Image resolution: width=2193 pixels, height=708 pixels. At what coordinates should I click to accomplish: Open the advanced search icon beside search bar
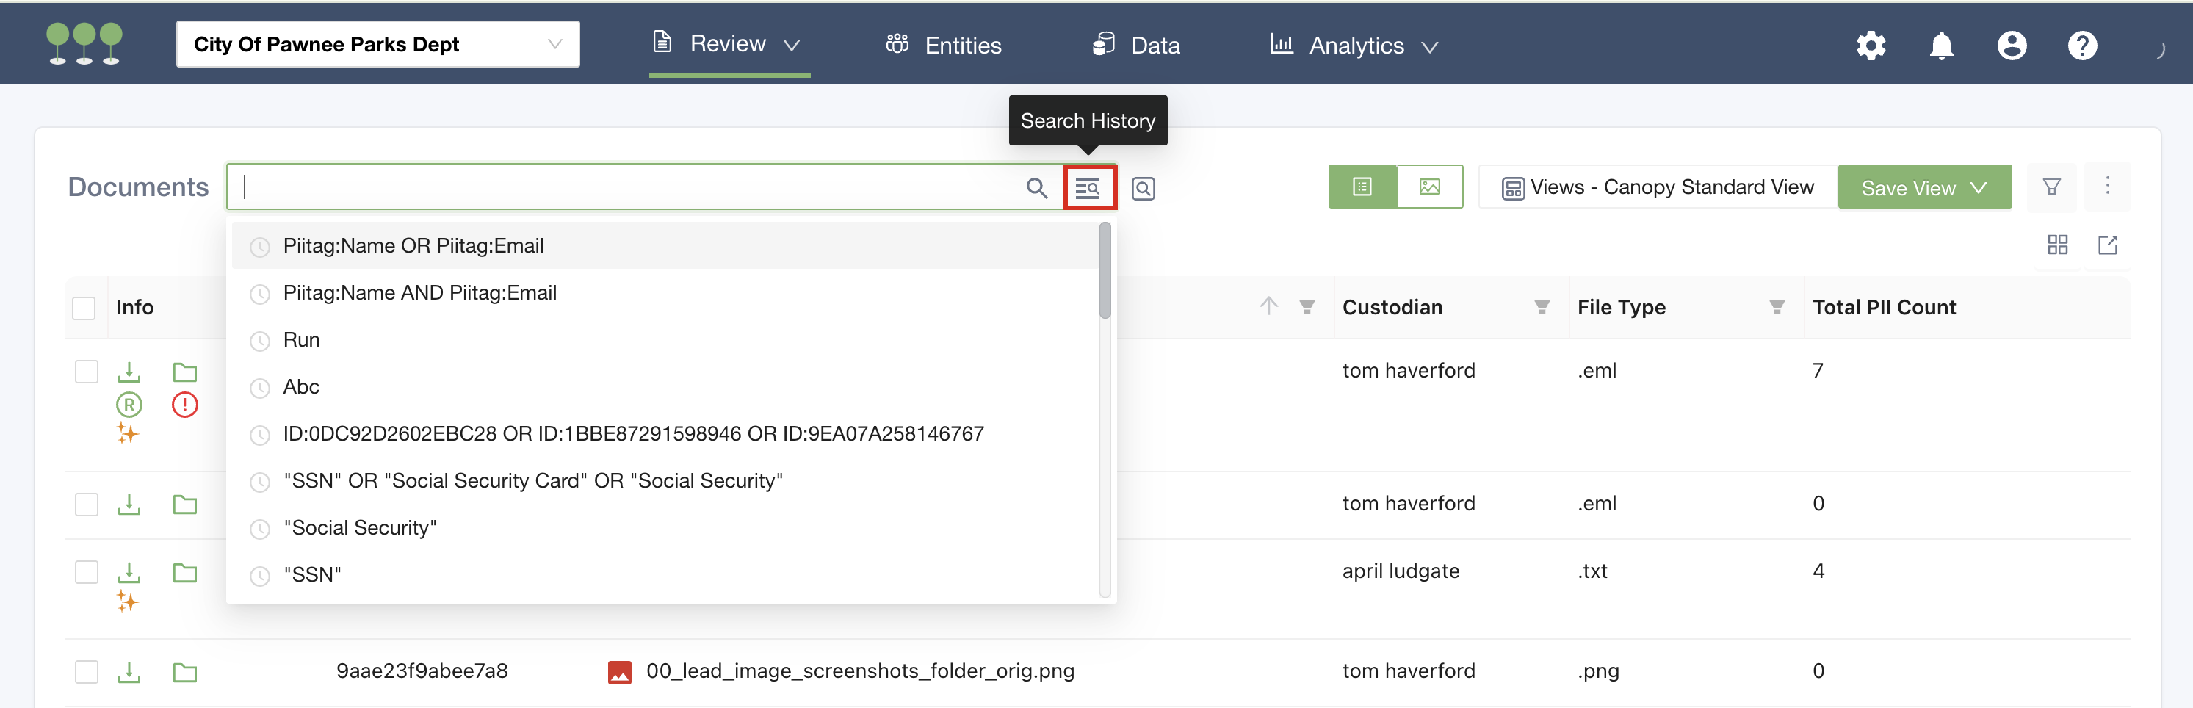click(1143, 189)
